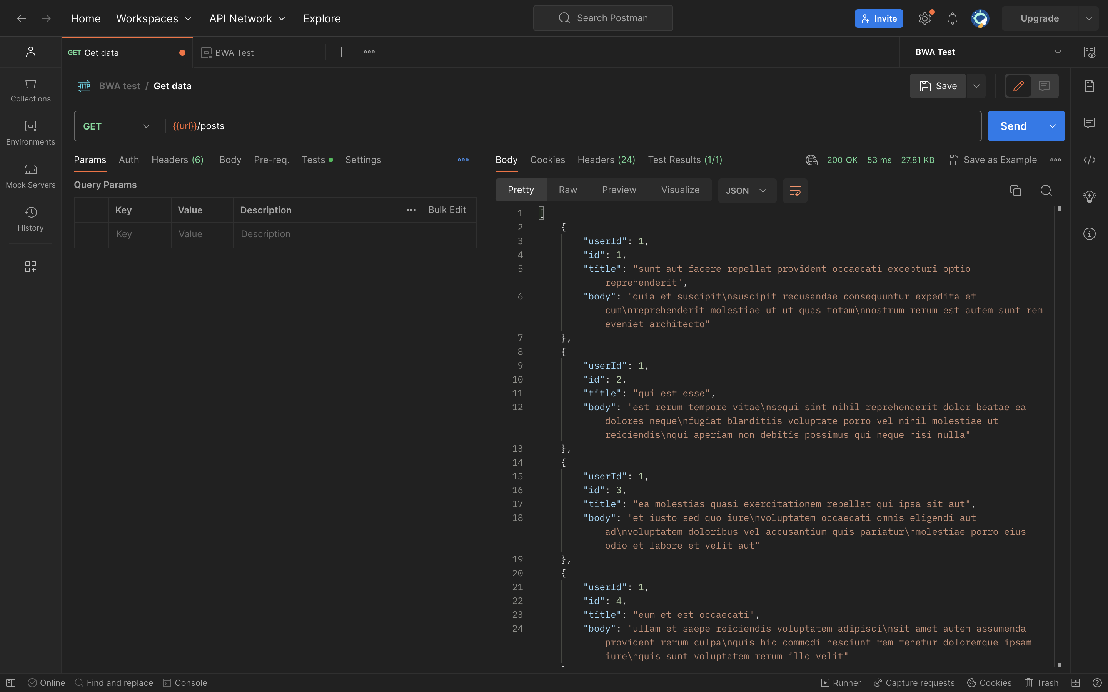This screenshot has width=1108, height=692.
Task: Toggle line wrap in response
Action: click(795, 190)
